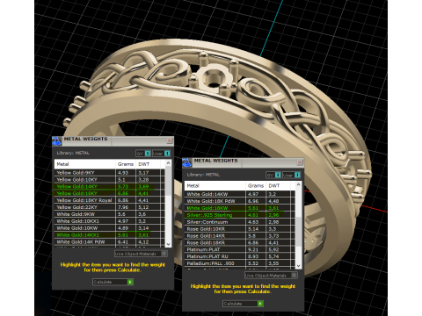Click the 9.21 grams value for Platinum:PLAT

pos(253,249)
